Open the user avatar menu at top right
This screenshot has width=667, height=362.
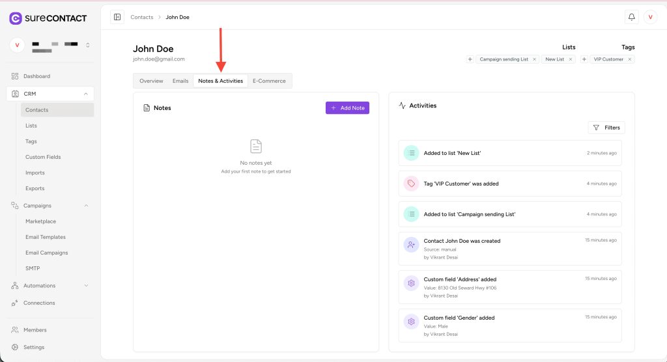coord(650,17)
